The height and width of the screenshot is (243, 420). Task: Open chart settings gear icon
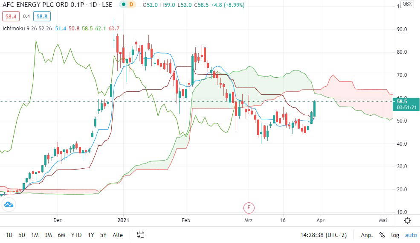tap(407, 220)
